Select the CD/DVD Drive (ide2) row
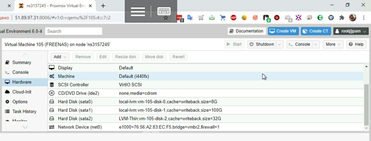The height and width of the screenshot is (141, 371). (205, 93)
